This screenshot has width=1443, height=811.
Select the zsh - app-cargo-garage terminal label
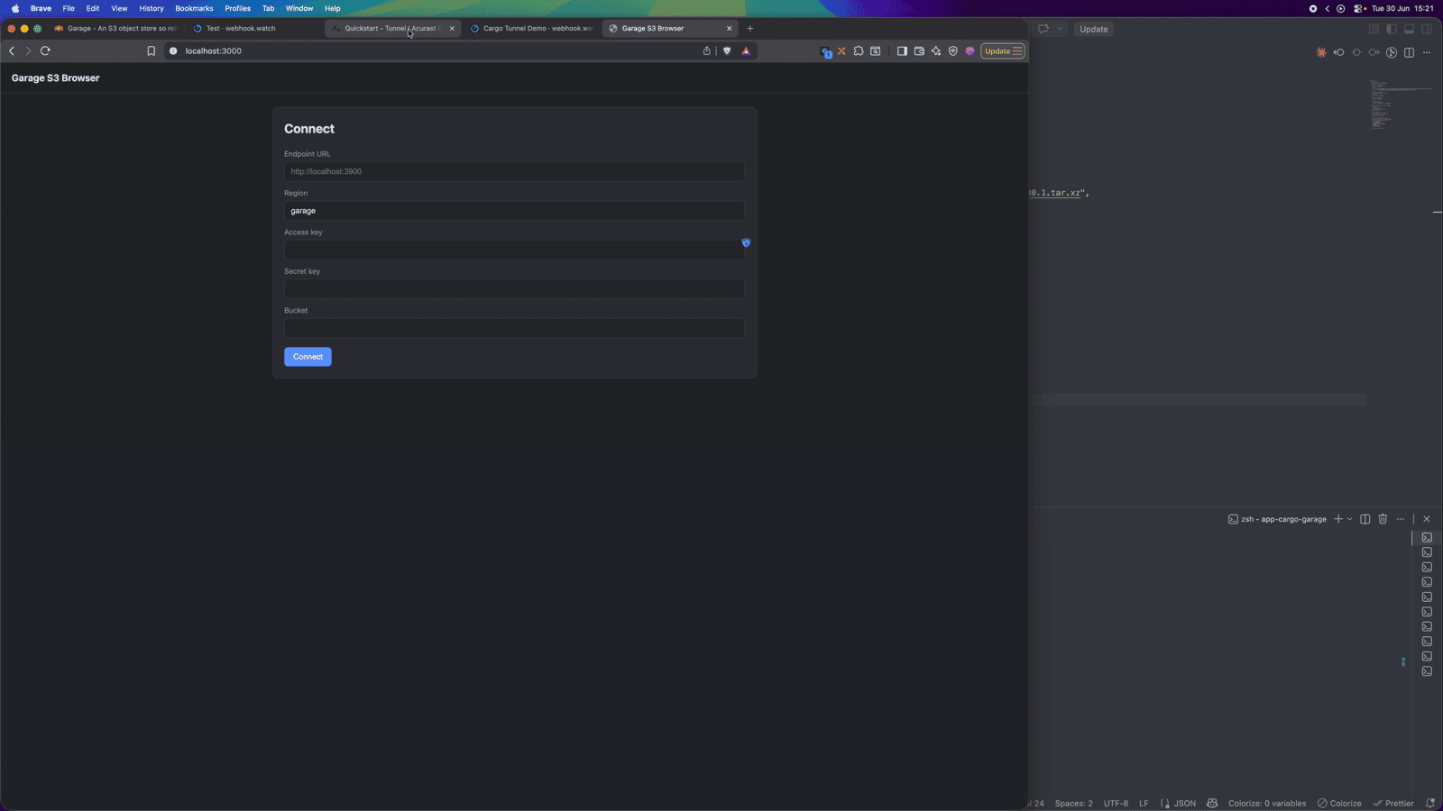(x=1277, y=519)
